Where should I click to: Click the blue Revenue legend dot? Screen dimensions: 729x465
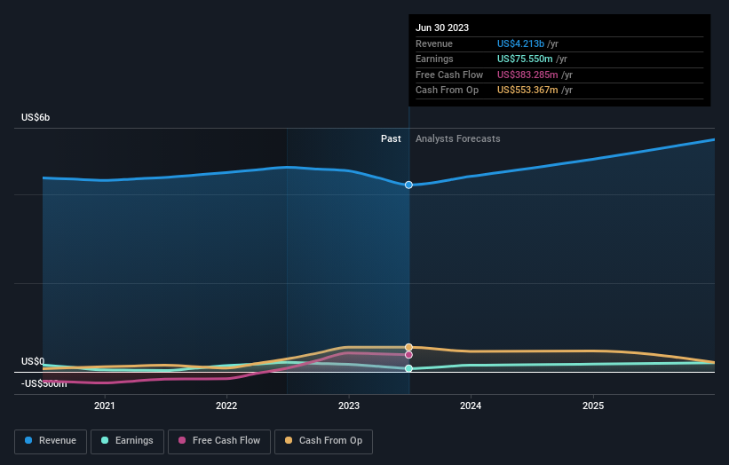28,440
